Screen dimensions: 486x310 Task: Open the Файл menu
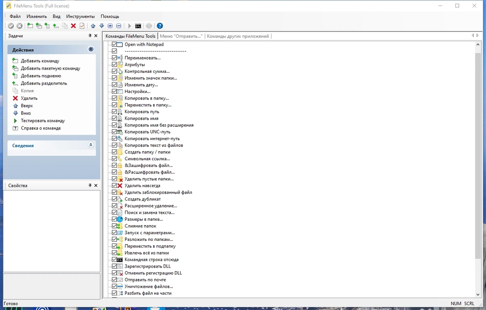[15, 17]
